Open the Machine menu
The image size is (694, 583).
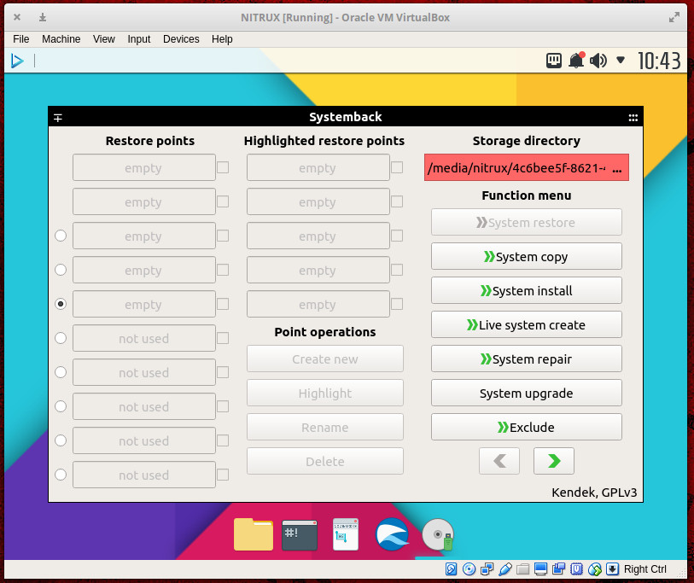61,39
